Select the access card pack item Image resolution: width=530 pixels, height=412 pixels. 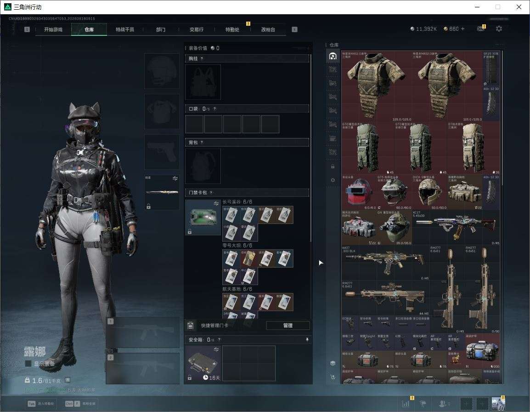coord(203,217)
